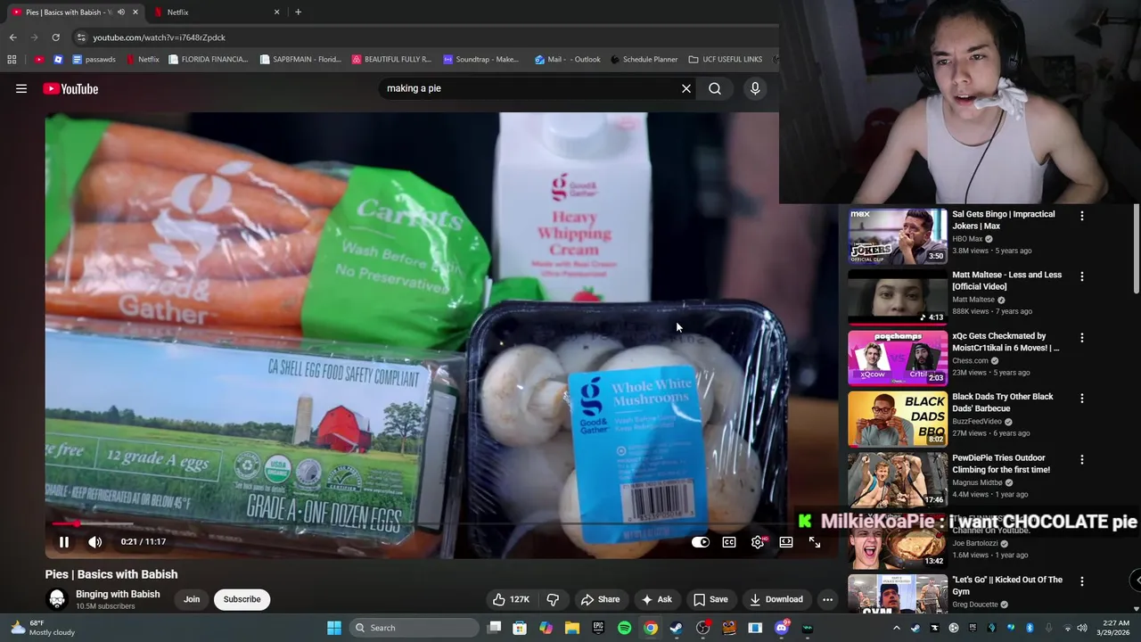1141x642 pixels.
Task: Mute the tab via speaker icon
Action: coord(121,12)
